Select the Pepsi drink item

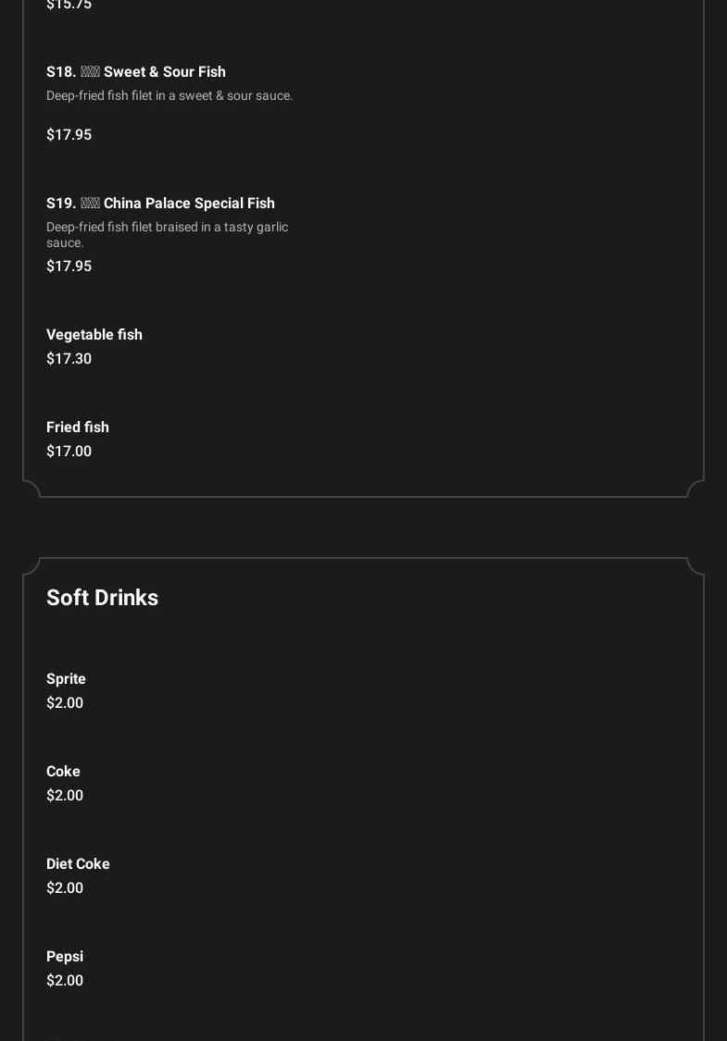pyautogui.click(x=65, y=957)
